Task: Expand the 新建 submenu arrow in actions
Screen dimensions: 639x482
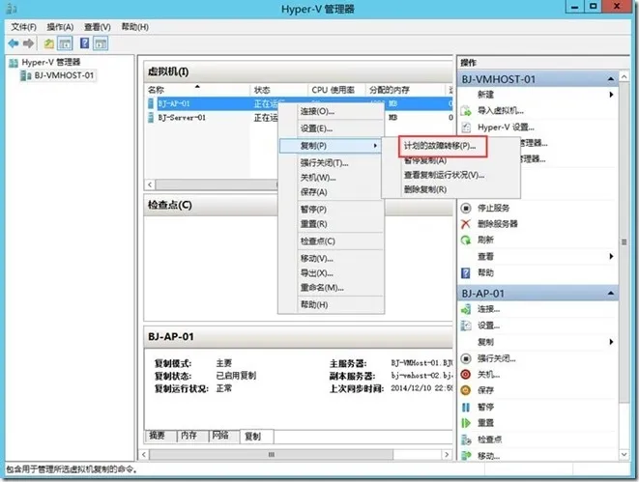Action: pyautogui.click(x=611, y=95)
